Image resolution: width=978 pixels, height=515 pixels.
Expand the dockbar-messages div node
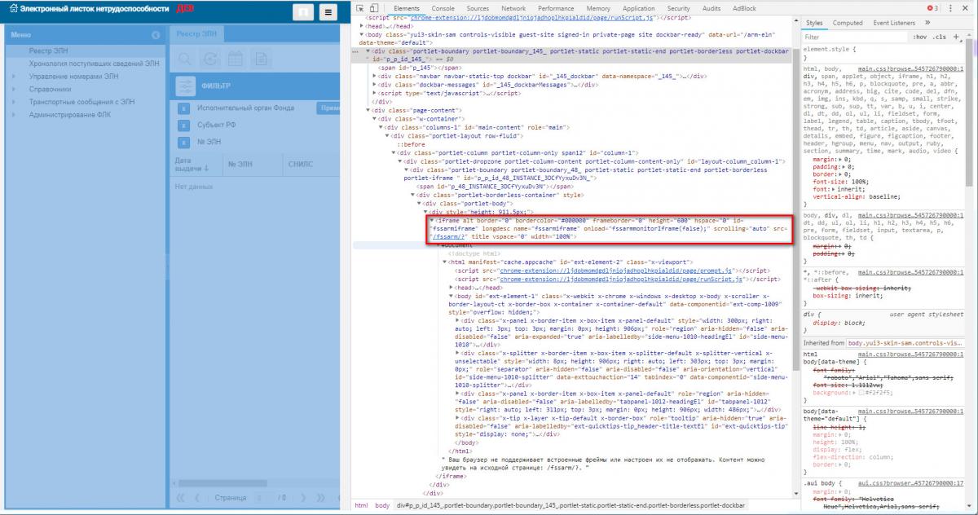point(376,84)
